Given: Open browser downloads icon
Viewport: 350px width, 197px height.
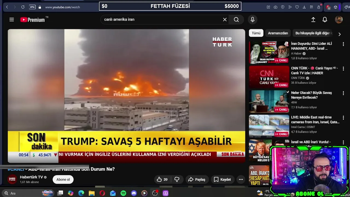Looking at the screenshot, I should tap(304, 7).
